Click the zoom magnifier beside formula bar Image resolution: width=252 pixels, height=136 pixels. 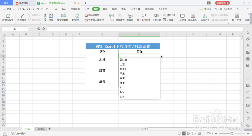[x=39, y=28]
